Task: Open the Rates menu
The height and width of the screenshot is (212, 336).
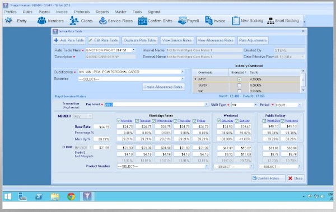Action: coord(27,12)
